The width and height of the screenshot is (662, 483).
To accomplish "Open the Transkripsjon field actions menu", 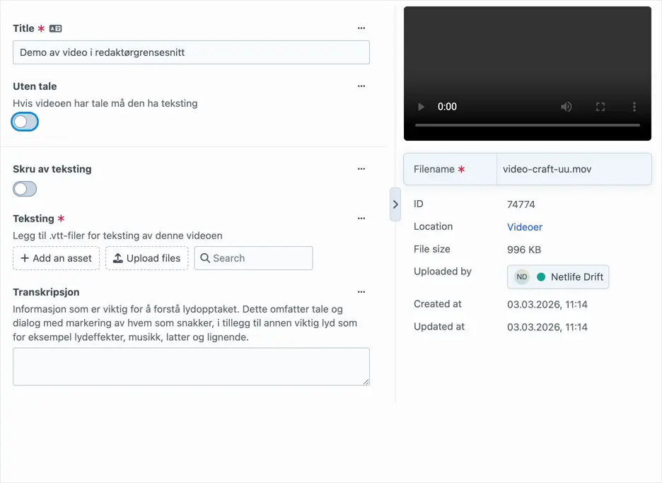I will (x=361, y=291).
